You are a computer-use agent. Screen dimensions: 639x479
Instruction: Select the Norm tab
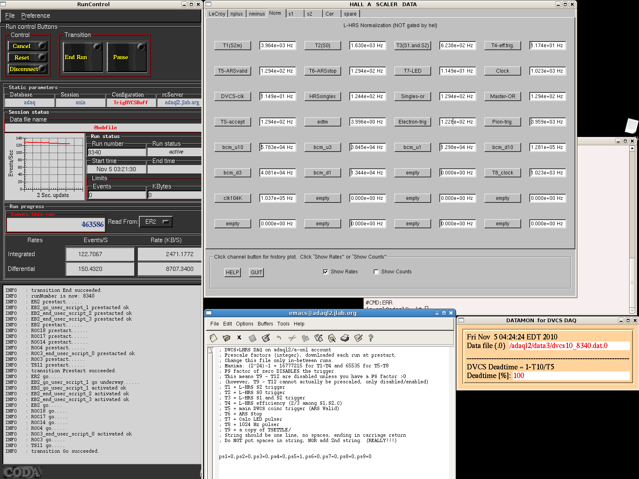pyautogui.click(x=275, y=13)
